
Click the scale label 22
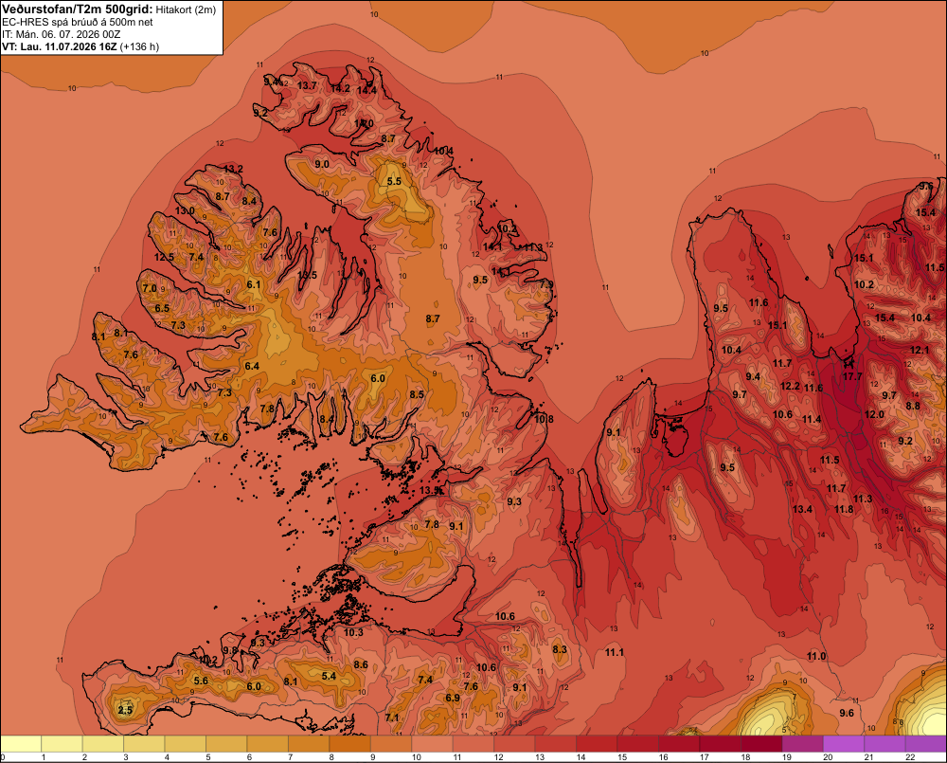coord(910,757)
